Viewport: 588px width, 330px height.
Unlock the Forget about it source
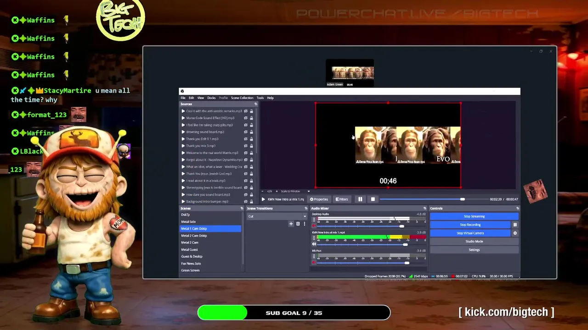click(251, 159)
